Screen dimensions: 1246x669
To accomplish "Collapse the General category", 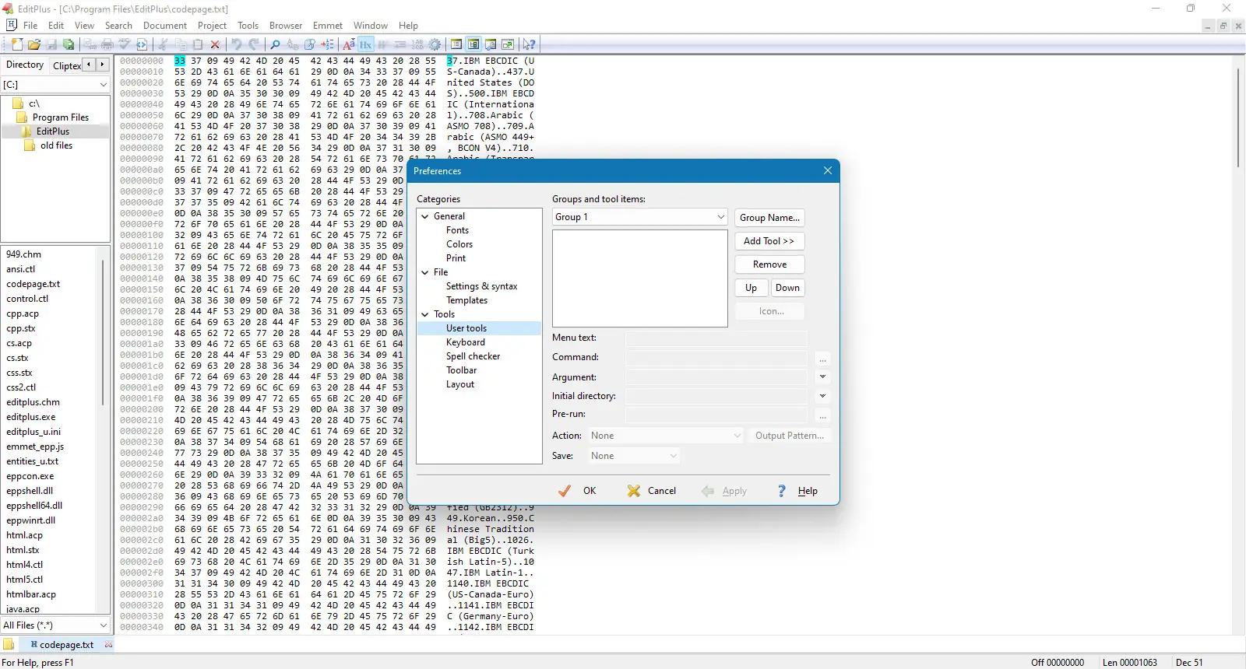I will 425,216.
